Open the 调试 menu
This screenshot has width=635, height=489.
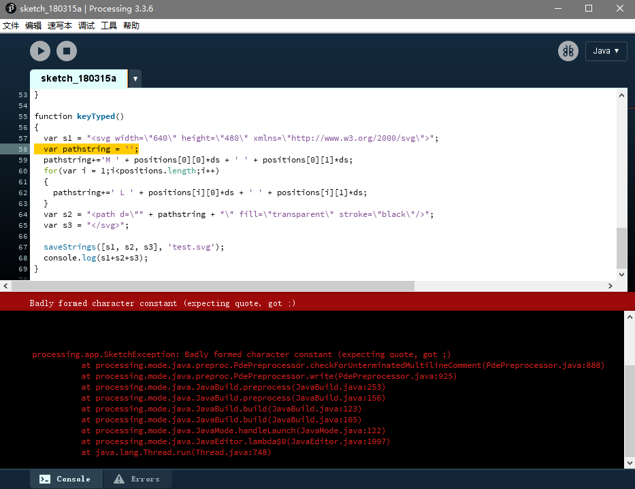(86, 26)
